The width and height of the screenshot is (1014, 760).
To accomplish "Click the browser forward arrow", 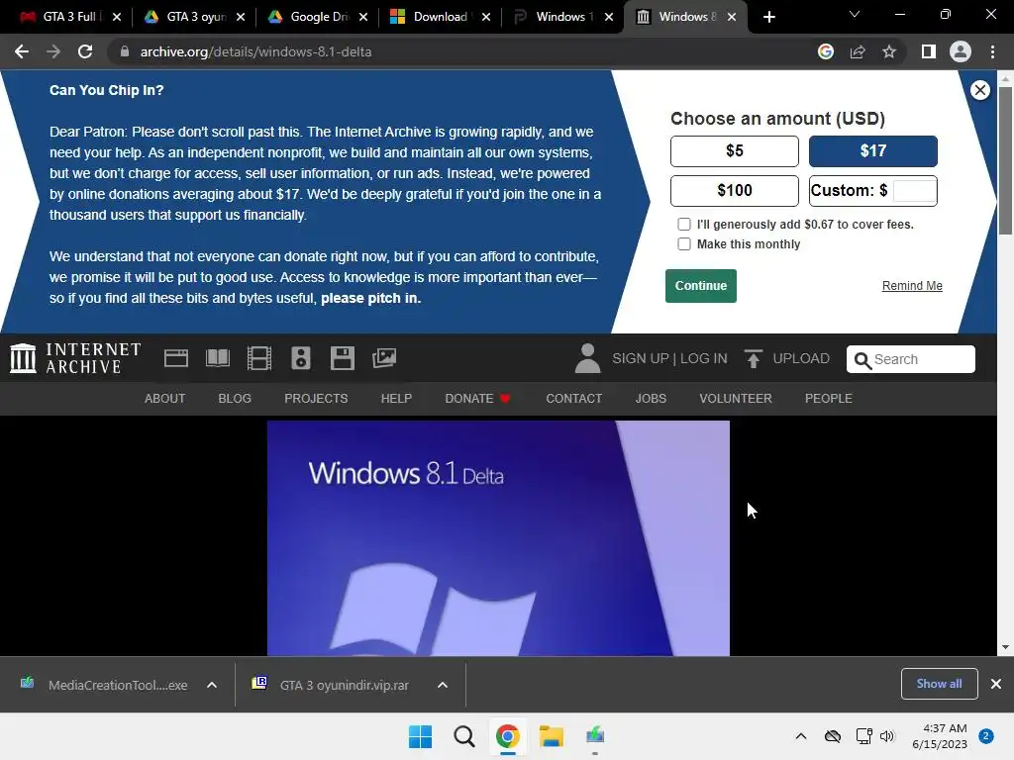I will pos(53,51).
